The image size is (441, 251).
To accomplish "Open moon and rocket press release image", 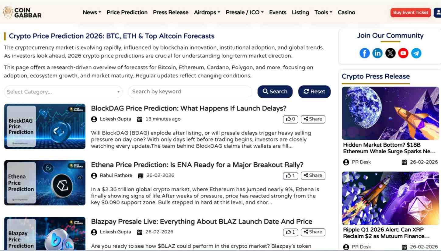I will (391, 113).
